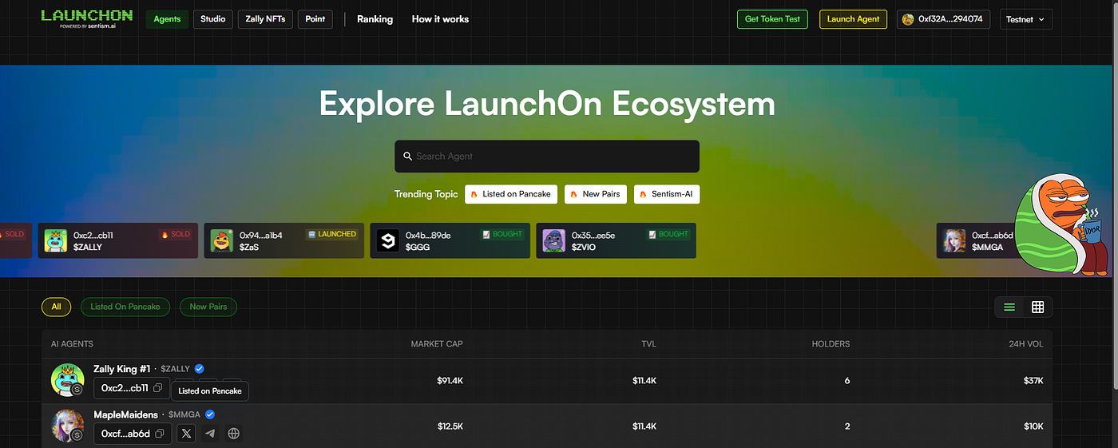Click the 24H VOL column header
This screenshot has width=1118, height=448.
coord(1025,344)
